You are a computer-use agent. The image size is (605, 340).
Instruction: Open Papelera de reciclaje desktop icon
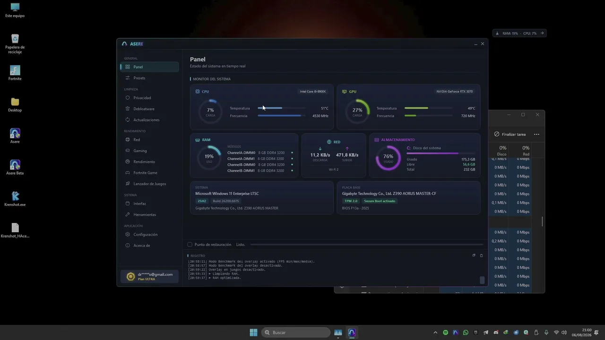click(15, 43)
